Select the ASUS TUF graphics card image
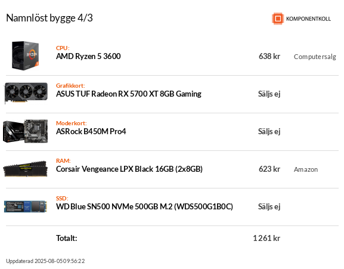344x269 pixels. coord(26,93)
